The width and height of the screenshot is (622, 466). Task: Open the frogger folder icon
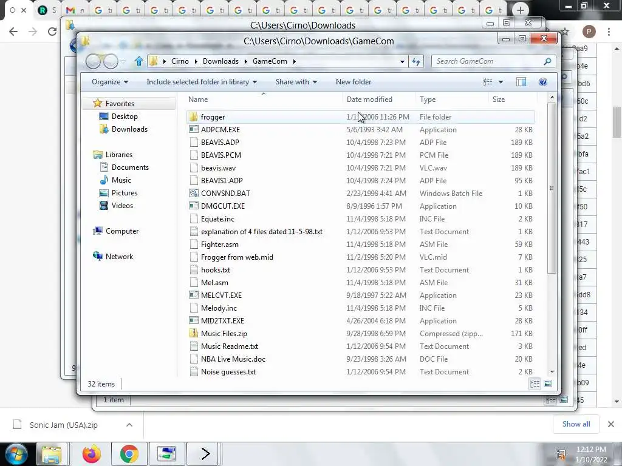pyautogui.click(x=194, y=117)
